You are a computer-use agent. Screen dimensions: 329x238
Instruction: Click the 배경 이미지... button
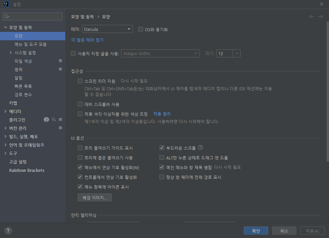(95, 197)
